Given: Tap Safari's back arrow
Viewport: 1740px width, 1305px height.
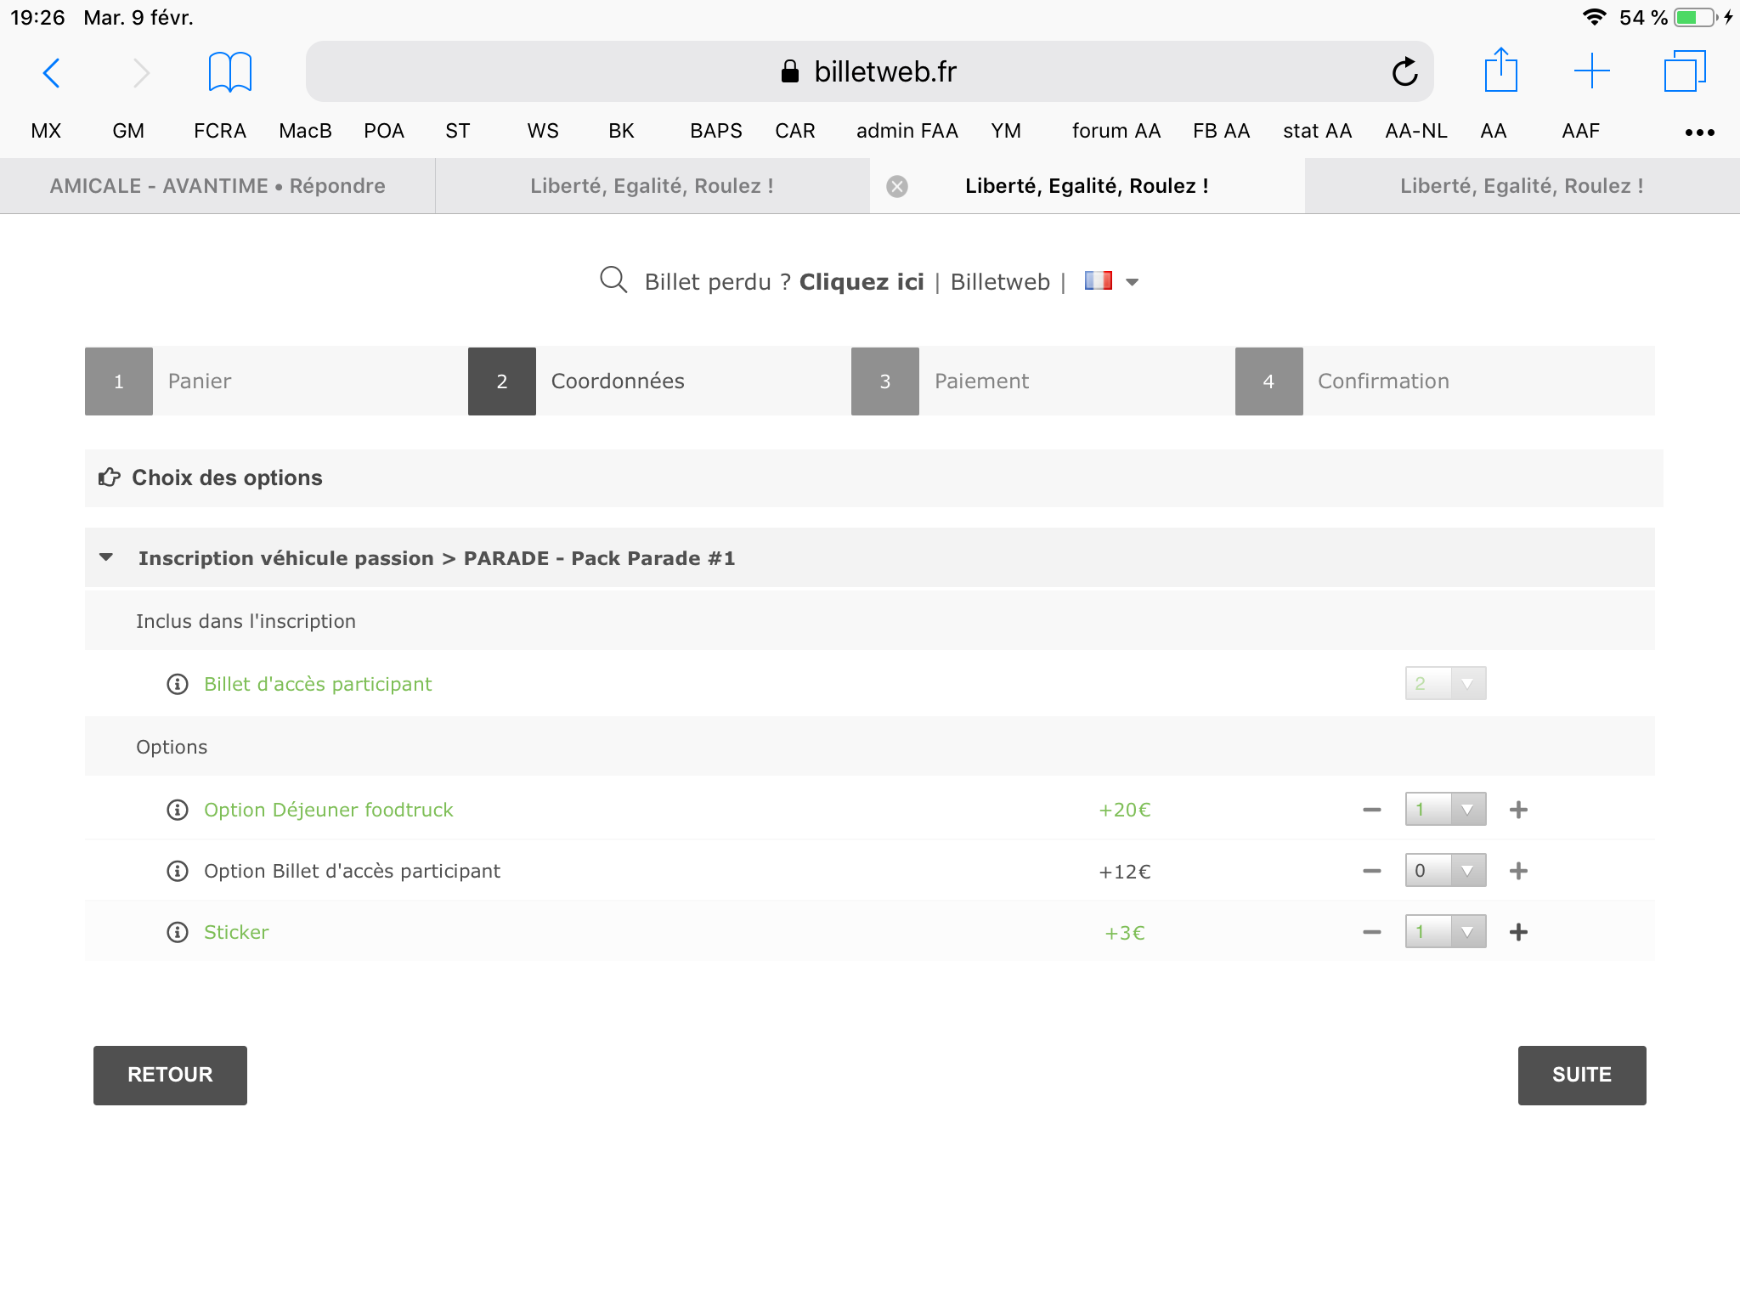Looking at the screenshot, I should point(52,73).
